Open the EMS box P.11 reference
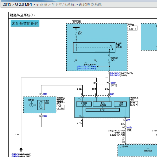157x157 pixels. coord(133,28)
